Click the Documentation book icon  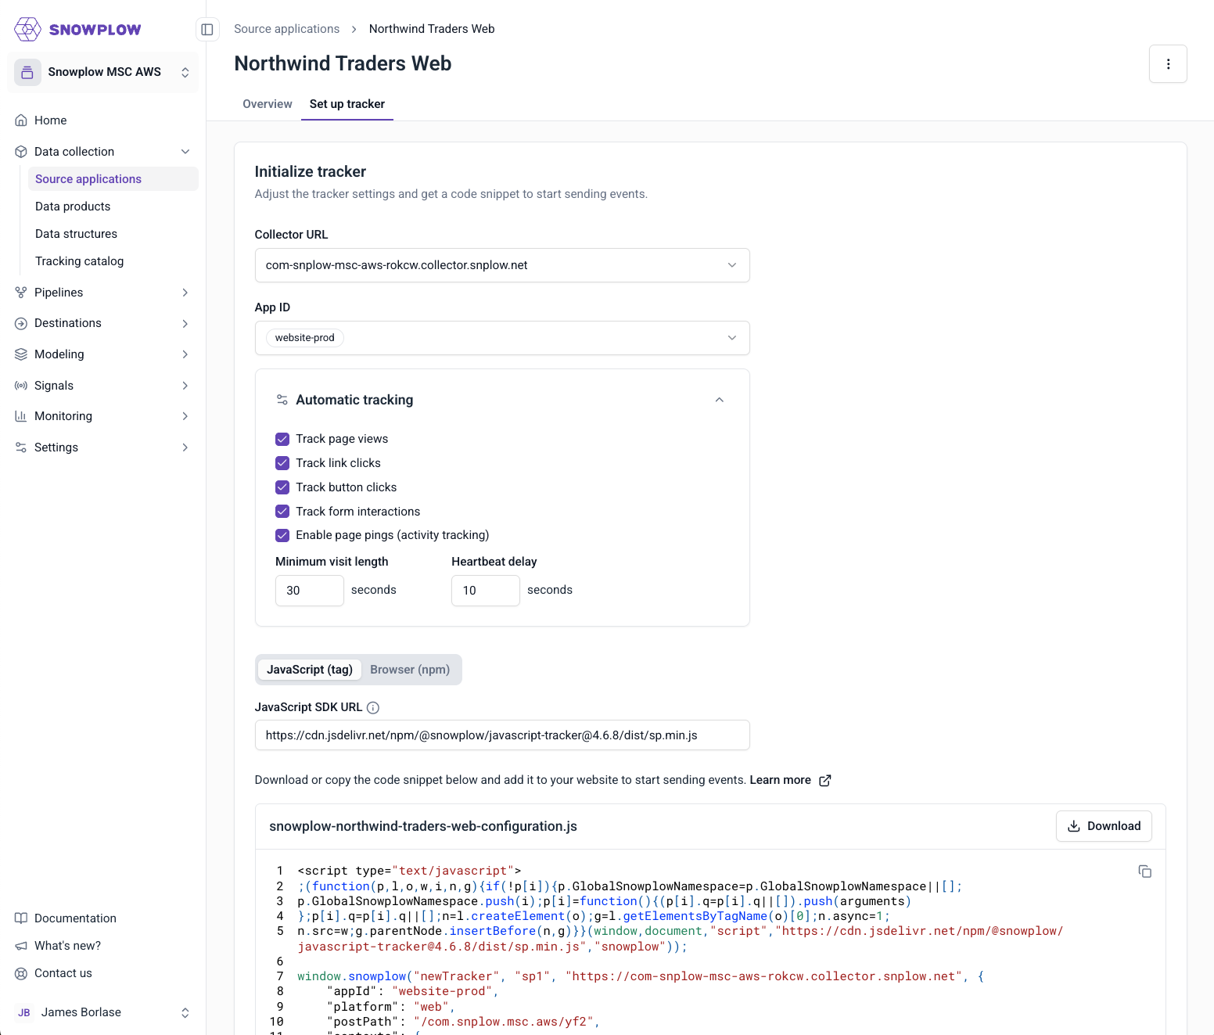pyautogui.click(x=21, y=918)
